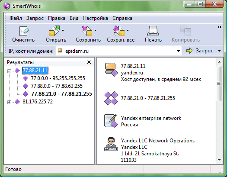The width and height of the screenshot is (227, 177).
Task: Open the Запрос menu
Action: 35,18
